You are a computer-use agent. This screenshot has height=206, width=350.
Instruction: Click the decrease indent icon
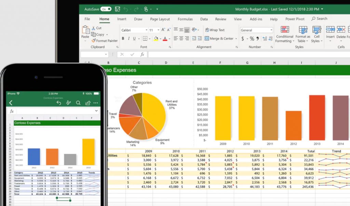(194, 38)
